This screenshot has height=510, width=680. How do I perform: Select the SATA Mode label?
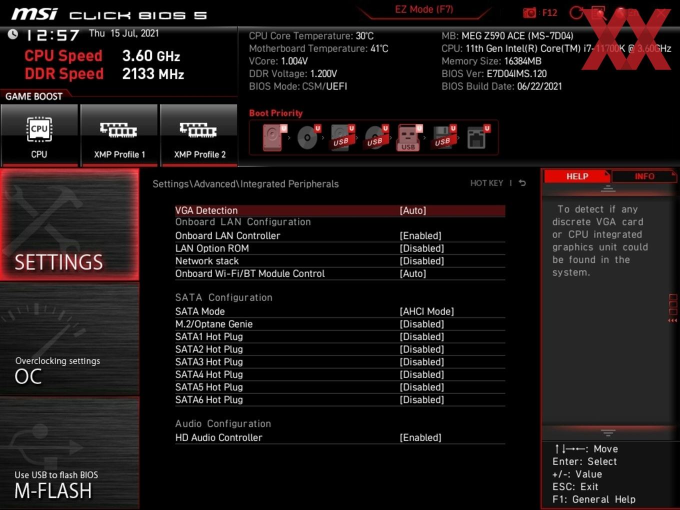pyautogui.click(x=200, y=311)
